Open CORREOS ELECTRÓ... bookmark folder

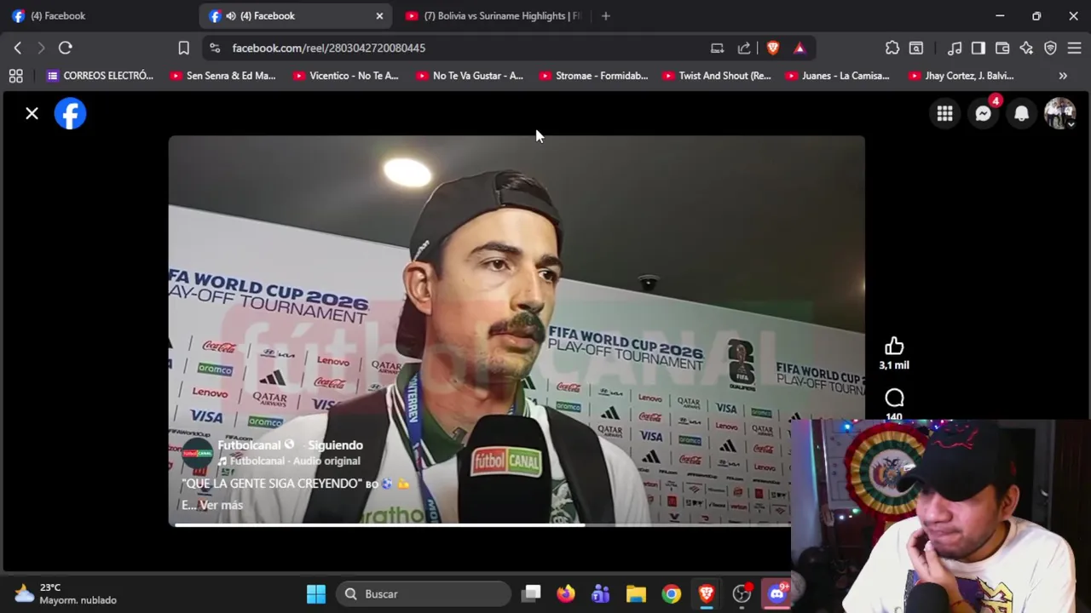click(100, 76)
